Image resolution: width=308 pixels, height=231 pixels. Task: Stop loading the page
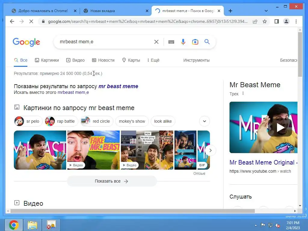(x=31, y=21)
